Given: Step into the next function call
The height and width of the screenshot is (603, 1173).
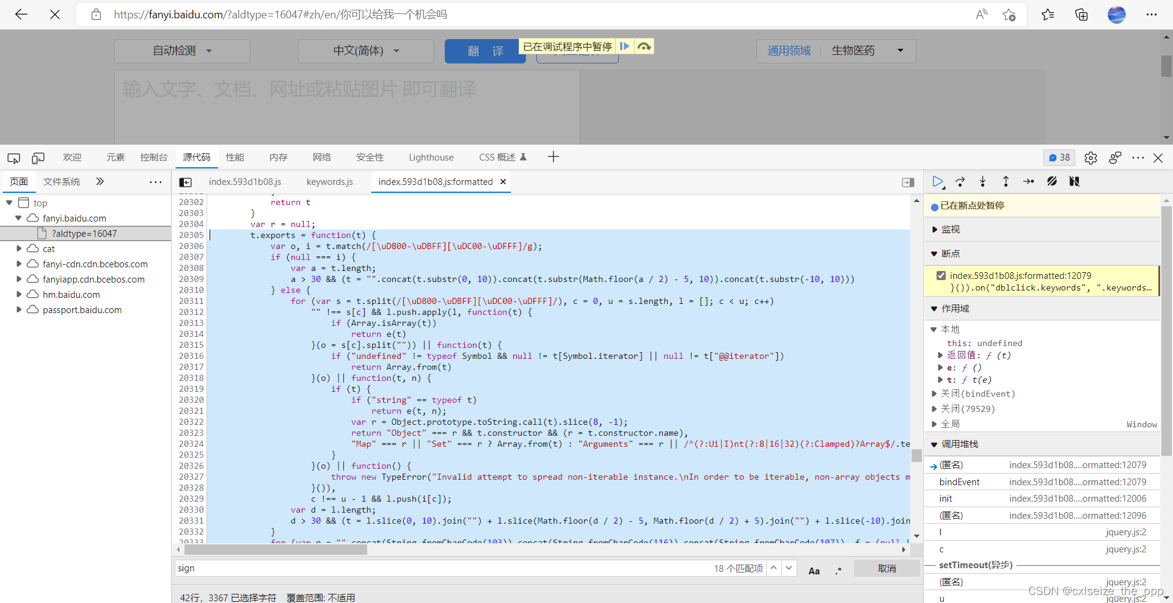Looking at the screenshot, I should click(x=982, y=181).
